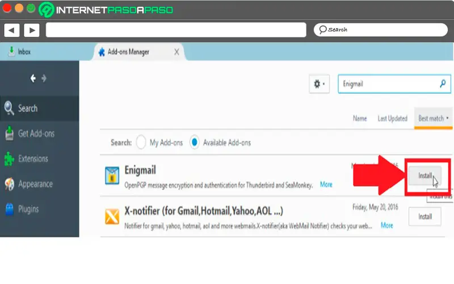Select the Available Add-ons radio button
Screen dimensions: 454x284
pos(194,143)
